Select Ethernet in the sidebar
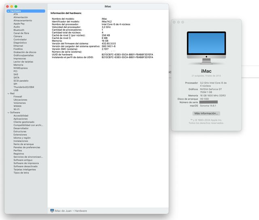Screen dimensions: 259x220 pos(18,46)
